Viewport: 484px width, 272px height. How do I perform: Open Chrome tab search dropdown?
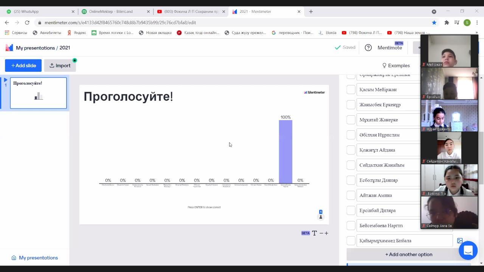click(434, 11)
